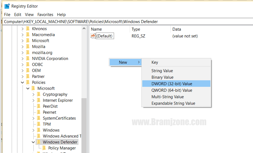253x153 pixels.
Task: Click the OEM folder icon
Action: 28,70
